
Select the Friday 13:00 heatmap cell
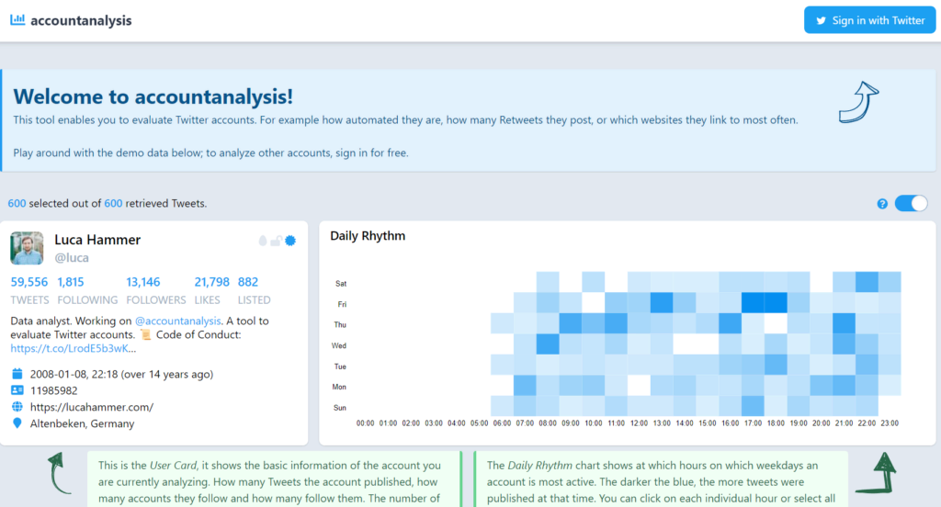coord(662,303)
